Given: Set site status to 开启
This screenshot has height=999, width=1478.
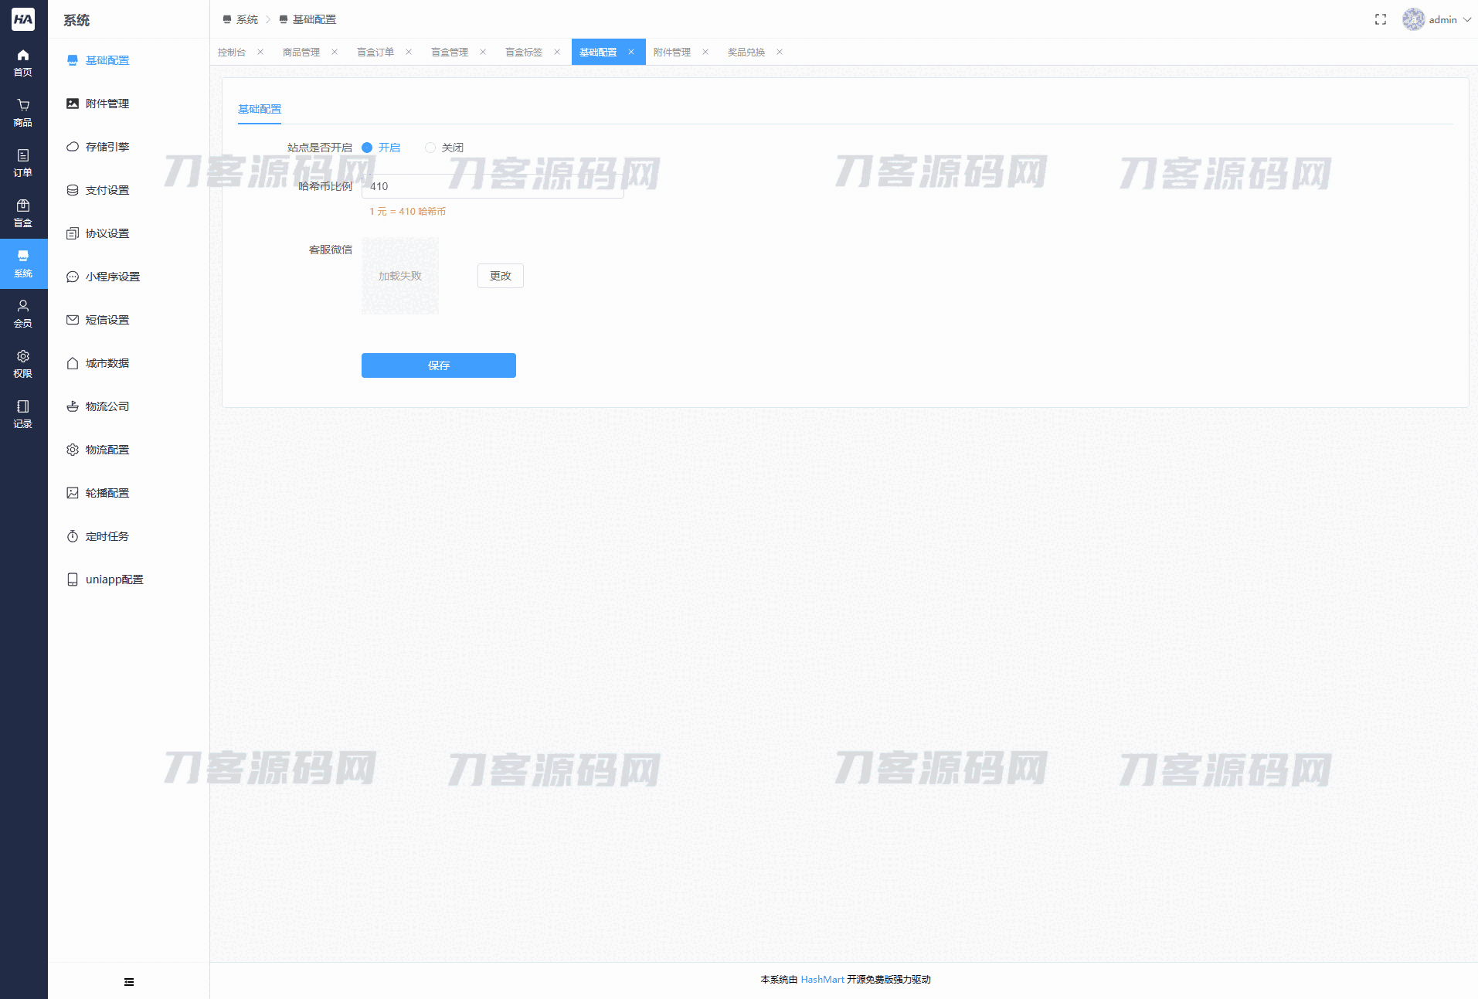Looking at the screenshot, I should coord(381,148).
